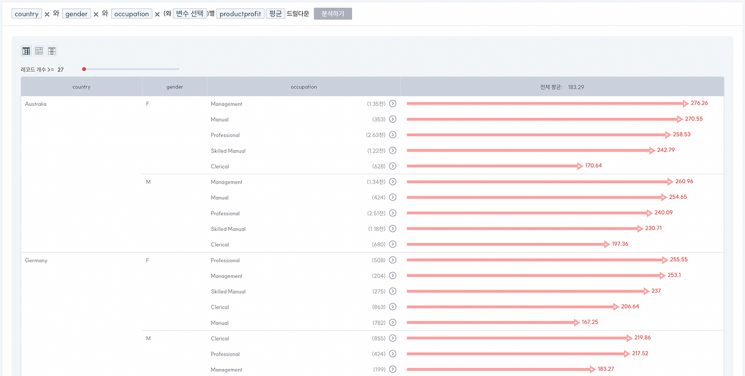
Task: Click the 258.53 bar value
Action: (682, 134)
